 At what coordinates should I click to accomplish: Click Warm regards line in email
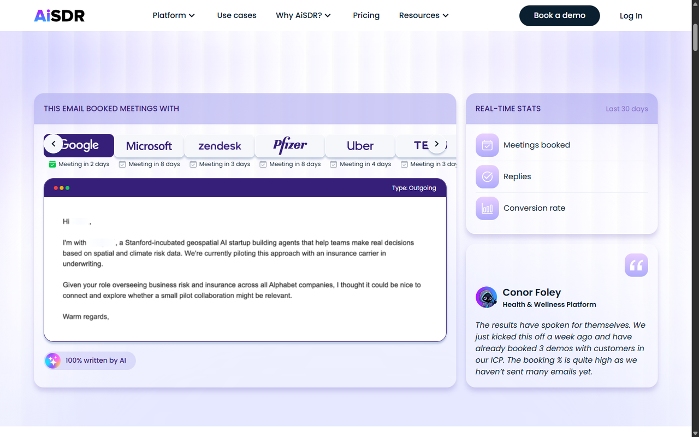tap(86, 317)
